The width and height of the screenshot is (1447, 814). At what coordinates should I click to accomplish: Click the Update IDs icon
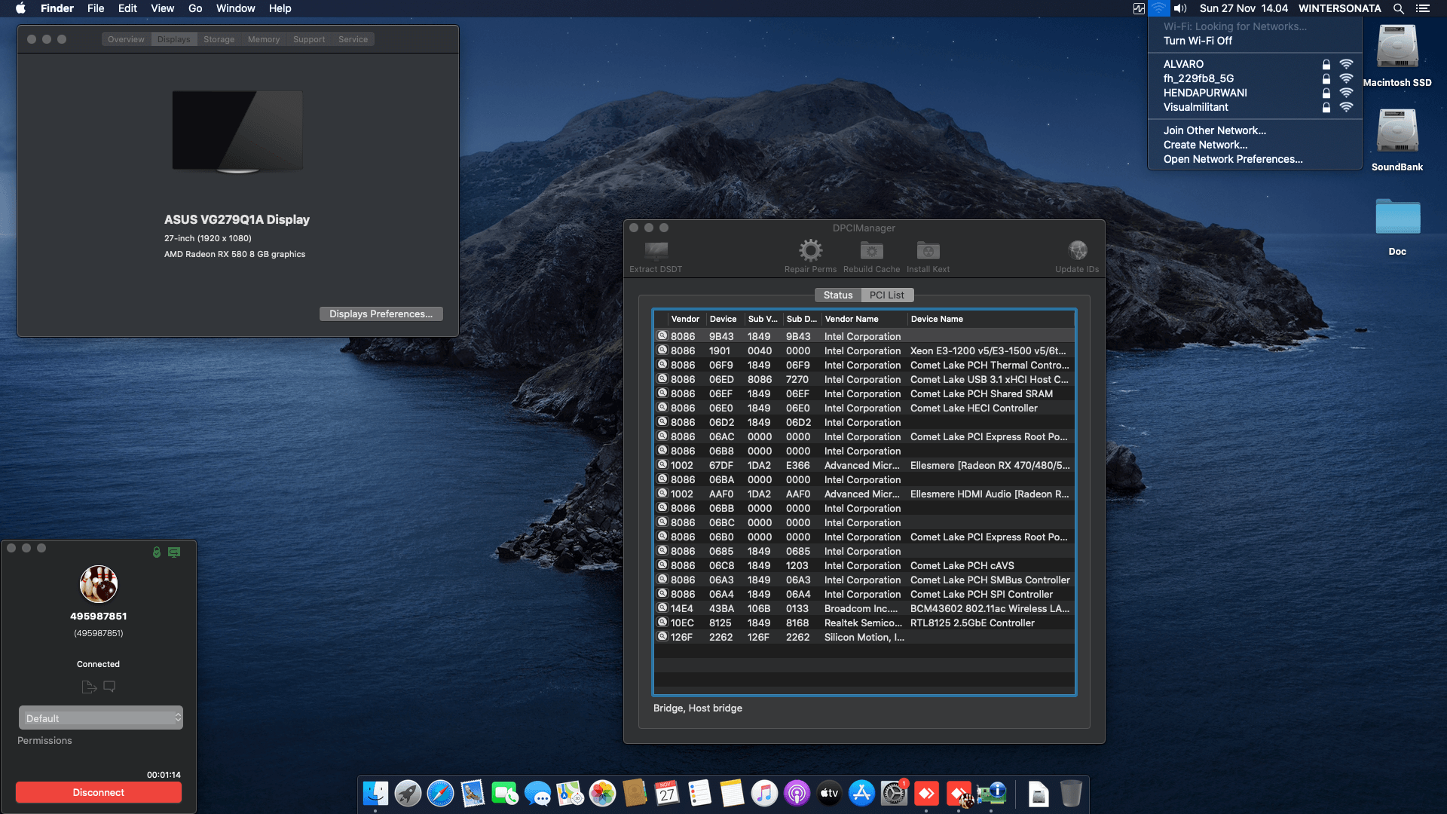(1077, 251)
